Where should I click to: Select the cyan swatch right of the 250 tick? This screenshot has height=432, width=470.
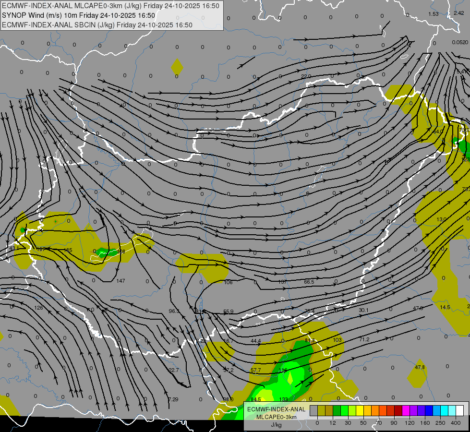tap(445, 410)
